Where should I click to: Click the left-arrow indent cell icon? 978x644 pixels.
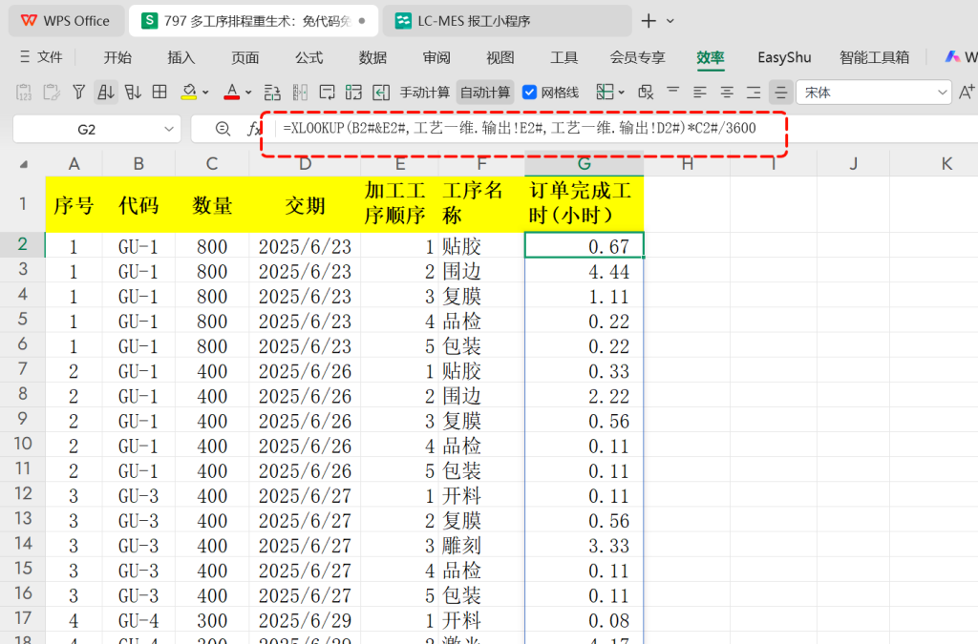(381, 93)
